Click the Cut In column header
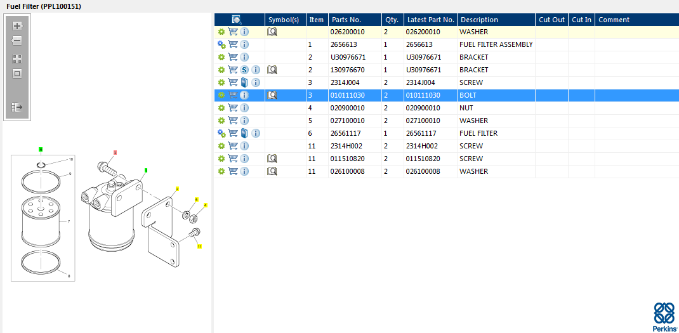The width and height of the screenshot is (679, 333). point(581,20)
